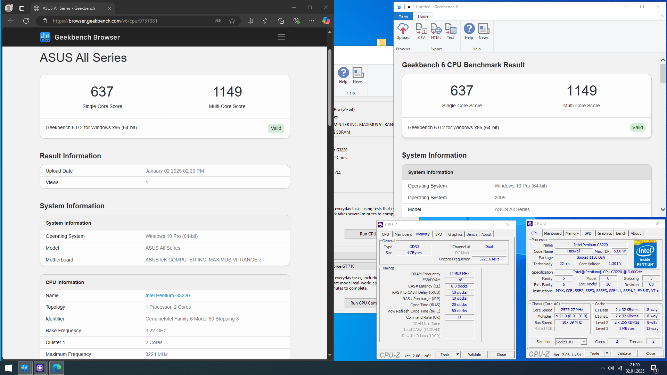Click down arrow of Geekbench result scrollbar
Viewport: 667px width, 375px height.
(663, 210)
